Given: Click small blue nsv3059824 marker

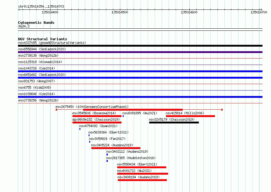Looking at the screenshot, I should tap(90, 142).
